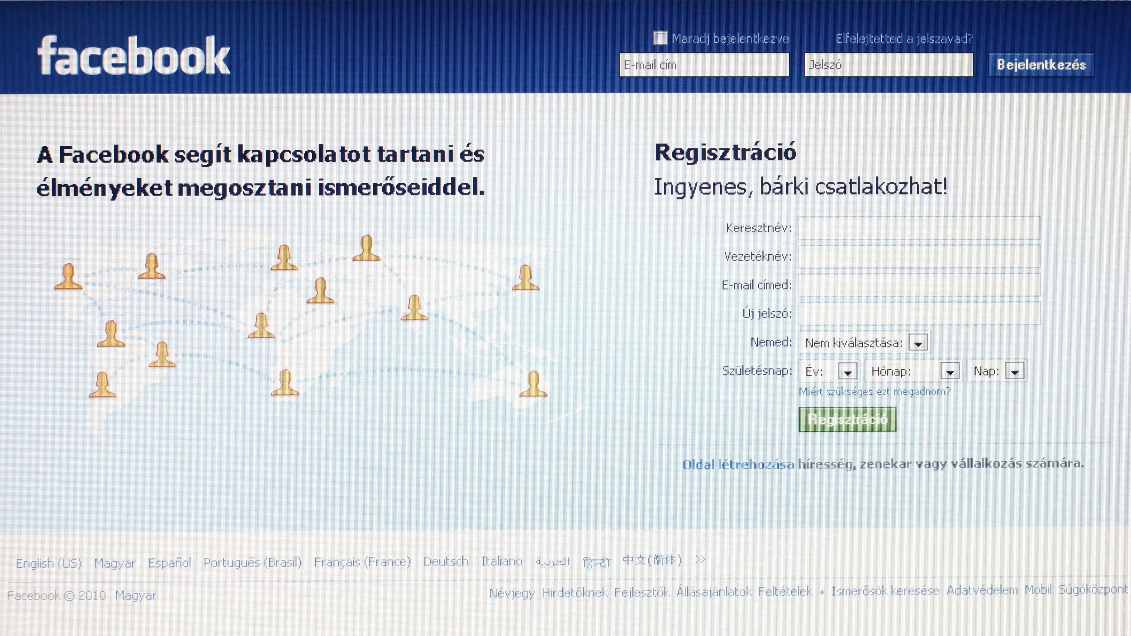Click 'Ingyenes, bárki csatlakozhat!' text
1131x636 pixels.
[x=800, y=187]
